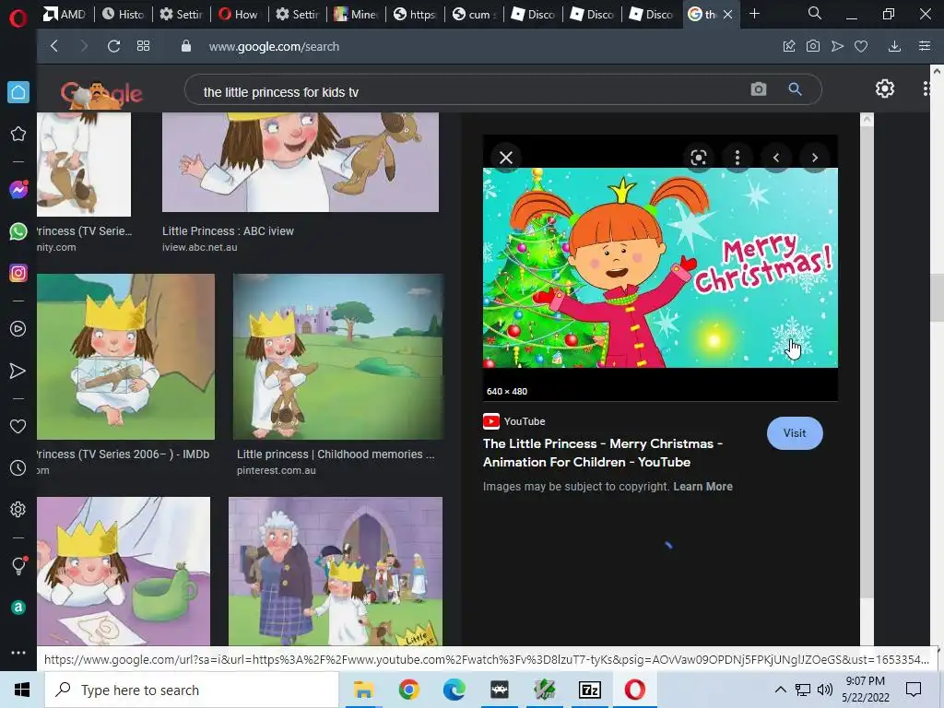Open sidebar more options three dots
944x708 pixels.
(18, 653)
